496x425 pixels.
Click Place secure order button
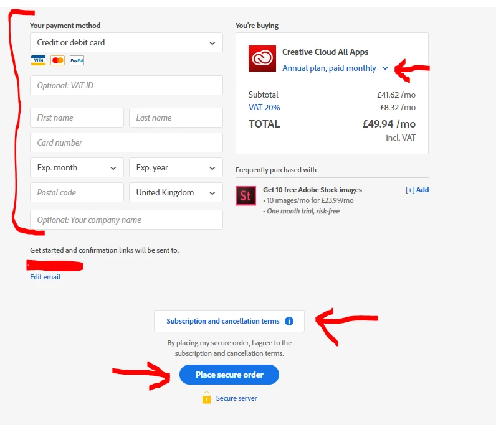point(229,375)
